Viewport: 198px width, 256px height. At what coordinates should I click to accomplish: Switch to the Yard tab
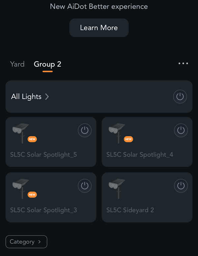click(17, 64)
